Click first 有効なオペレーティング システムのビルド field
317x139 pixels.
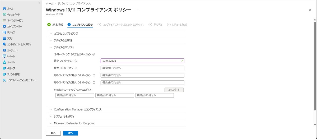coord(75,95)
